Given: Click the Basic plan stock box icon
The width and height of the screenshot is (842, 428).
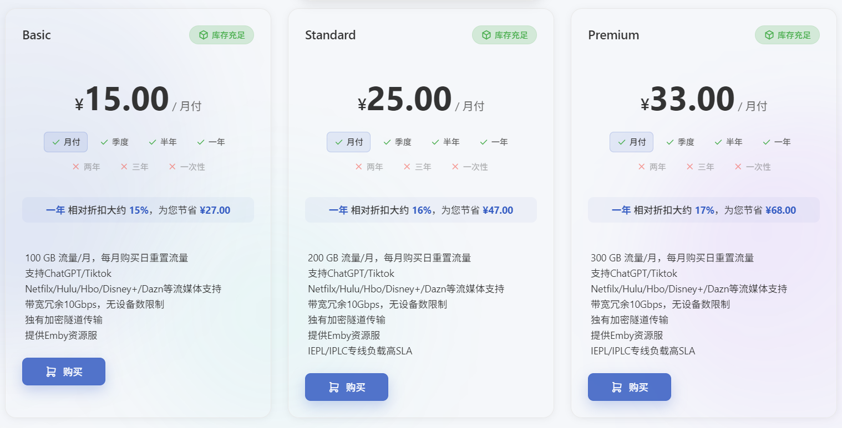Looking at the screenshot, I should click(x=204, y=35).
